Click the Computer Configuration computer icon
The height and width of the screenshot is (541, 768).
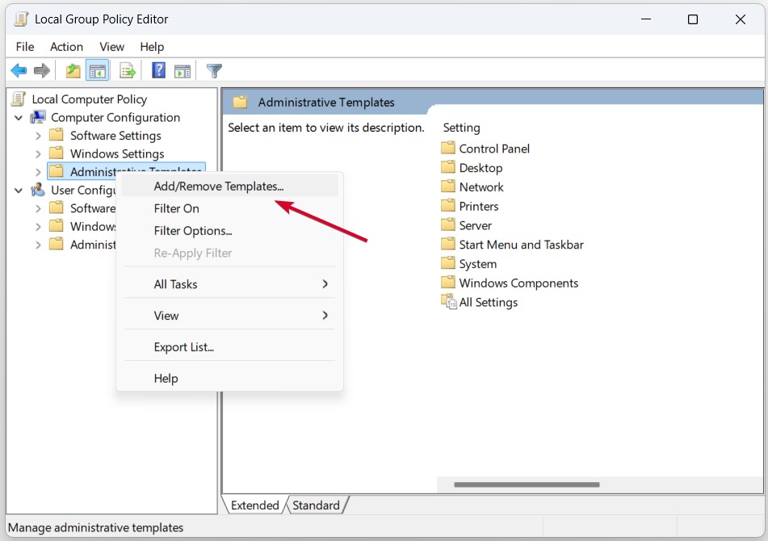click(38, 118)
